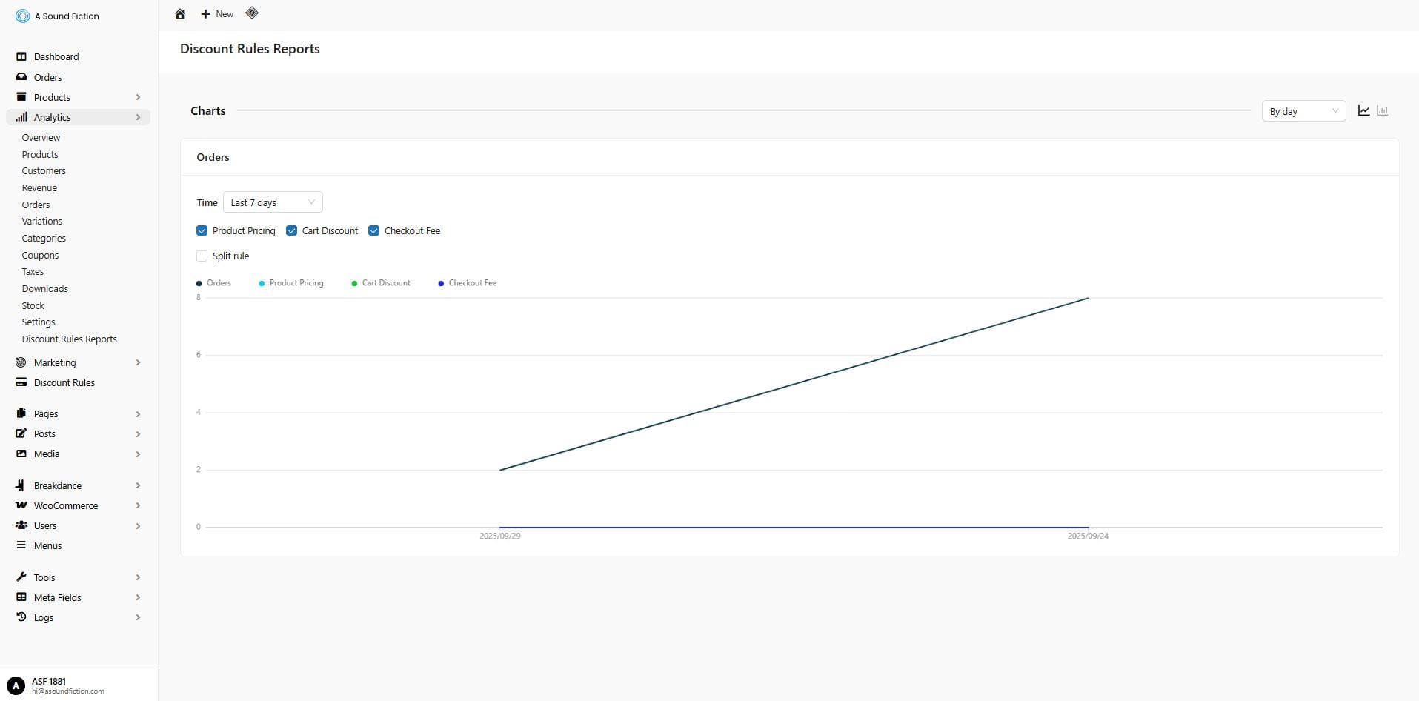Click the diamond icon next to New
The width and height of the screenshot is (1419, 701).
coord(252,13)
